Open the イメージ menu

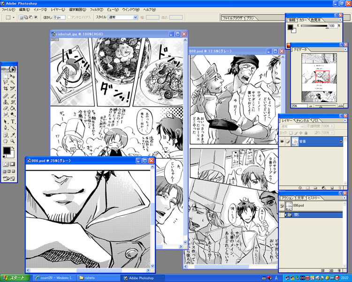40,10
